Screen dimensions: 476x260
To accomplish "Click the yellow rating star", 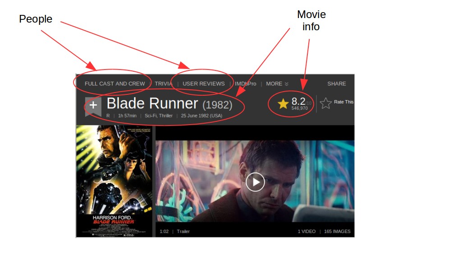I will tap(283, 104).
